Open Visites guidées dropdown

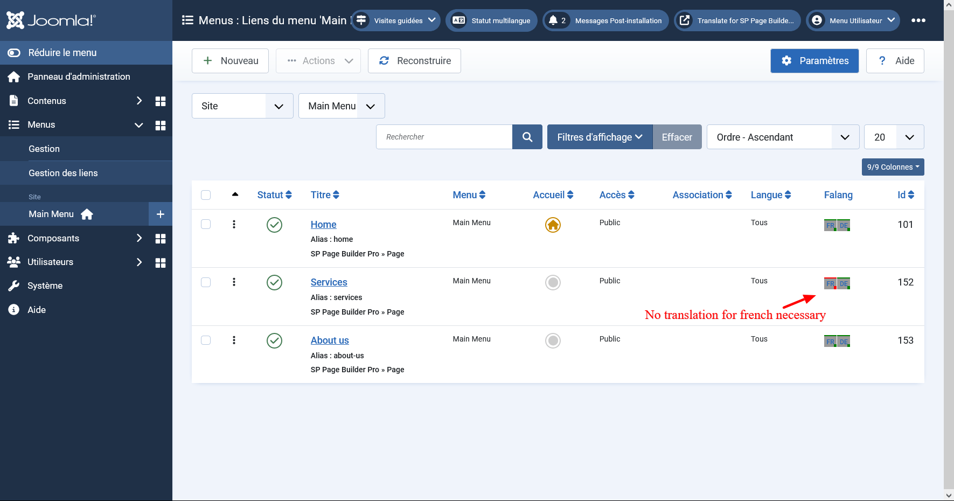396,20
